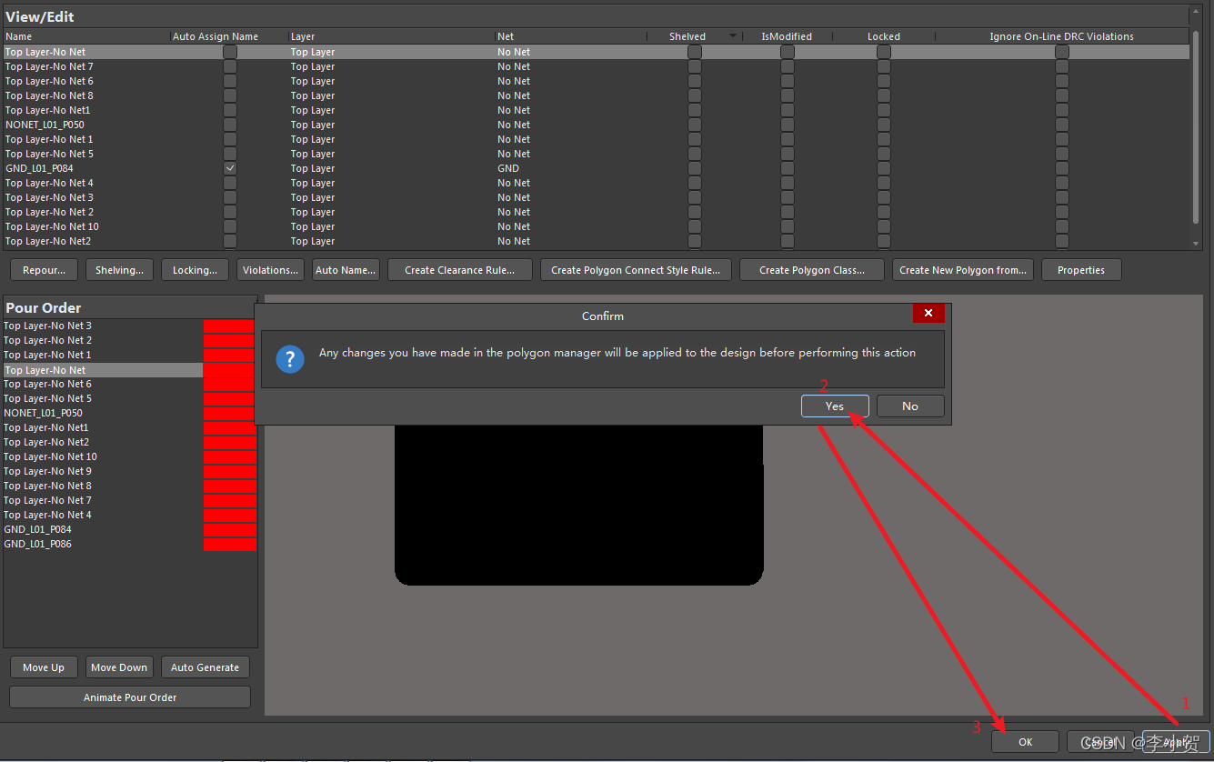This screenshot has width=1214, height=762.
Task: Click Create Clearance Rule button
Action: pos(460,270)
